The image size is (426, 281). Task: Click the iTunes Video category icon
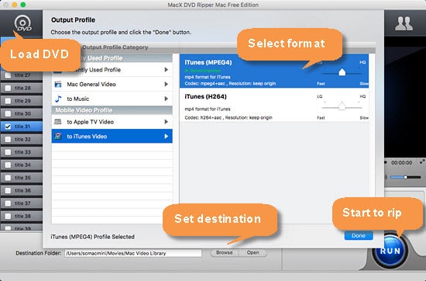pos(58,136)
